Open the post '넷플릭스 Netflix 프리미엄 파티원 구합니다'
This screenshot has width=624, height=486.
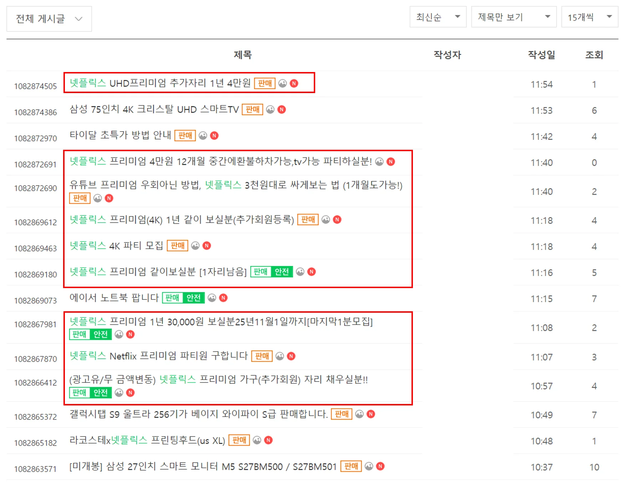coord(159,356)
